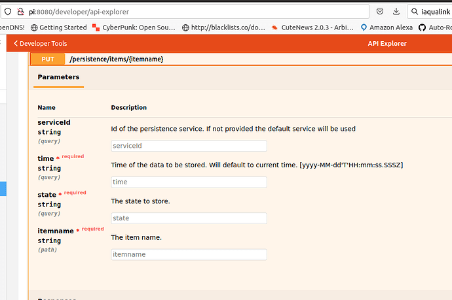
Task: Focus the itemname input field
Action: click(x=189, y=254)
